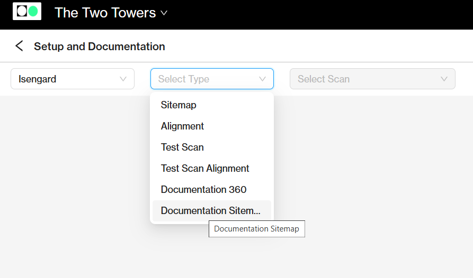Collapse the Select Type dropdown
The width and height of the screenshot is (473, 278).
[212, 79]
